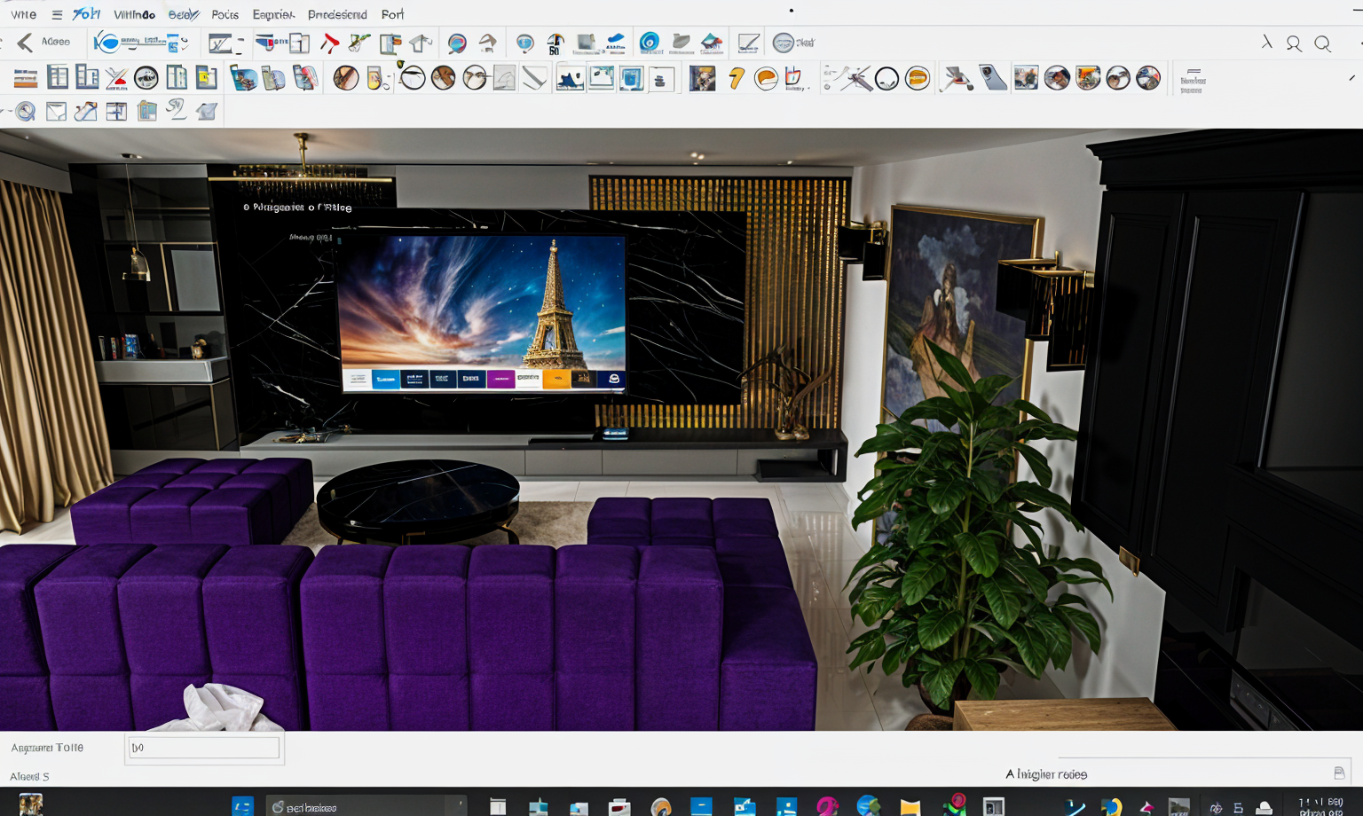Click the back arrow in the top toolbar
Screen dimensions: 1363x816
point(25,42)
